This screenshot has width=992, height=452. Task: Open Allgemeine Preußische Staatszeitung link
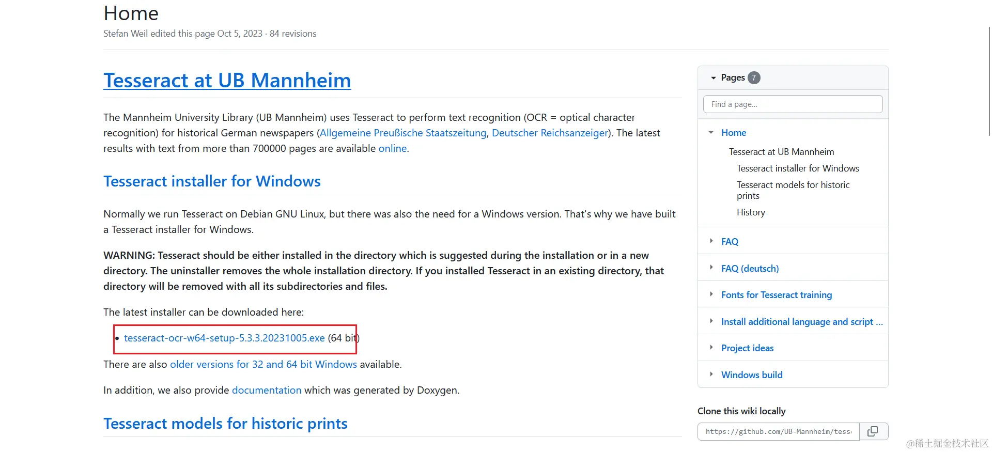click(403, 133)
